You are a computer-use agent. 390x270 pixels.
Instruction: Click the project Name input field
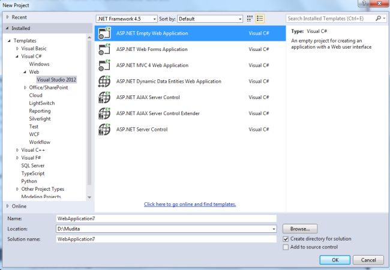pyautogui.click(x=166, y=218)
